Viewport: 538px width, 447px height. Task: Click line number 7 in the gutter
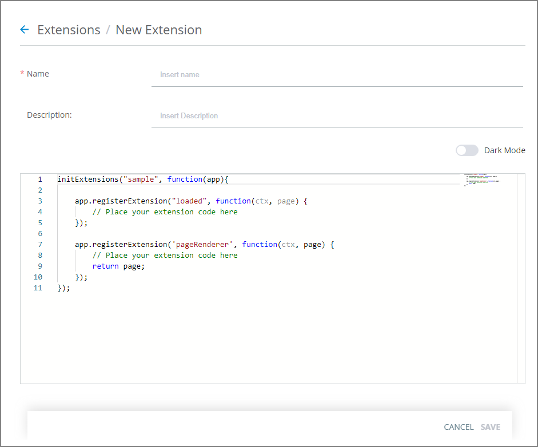[x=40, y=244]
